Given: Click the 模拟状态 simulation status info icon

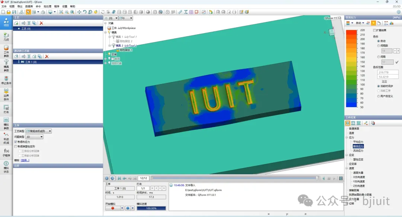Looking at the screenshot, I should click(6, 165).
